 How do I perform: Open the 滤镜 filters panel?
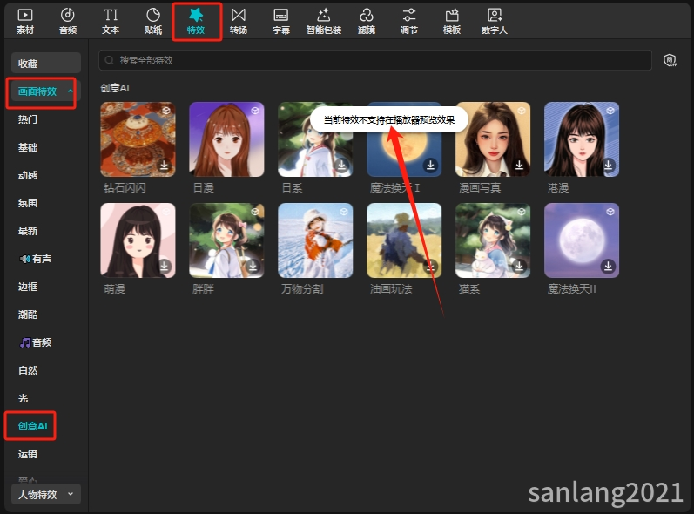pos(367,21)
